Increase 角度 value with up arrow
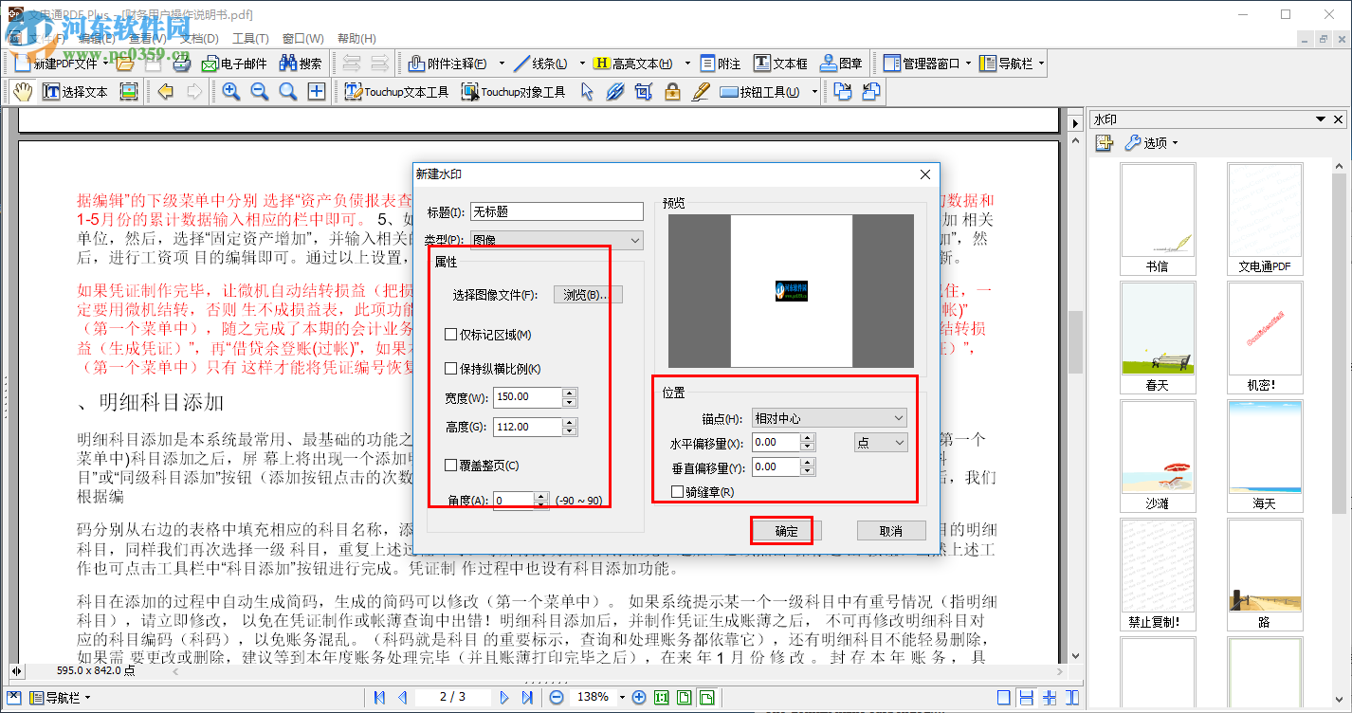Screen dimensions: 1352x713 540,495
